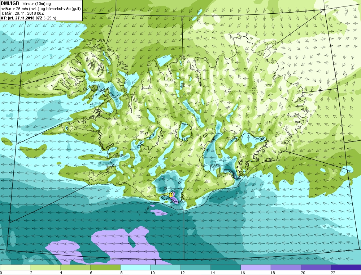Click the legend number 16

click(243, 273)
